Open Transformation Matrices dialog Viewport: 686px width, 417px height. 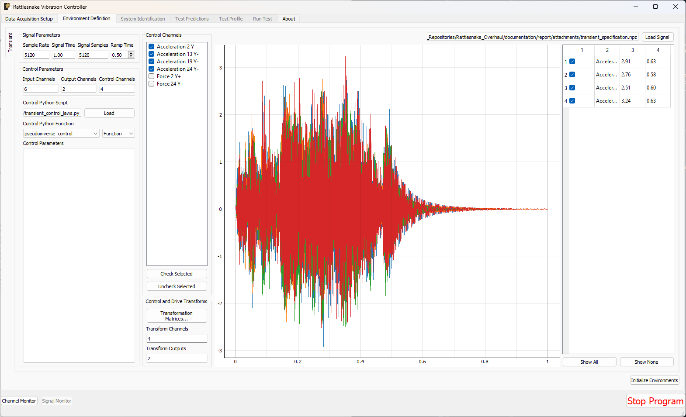177,316
